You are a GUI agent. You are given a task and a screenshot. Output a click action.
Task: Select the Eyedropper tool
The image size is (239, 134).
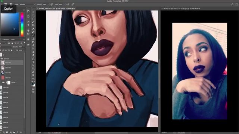tap(33, 29)
